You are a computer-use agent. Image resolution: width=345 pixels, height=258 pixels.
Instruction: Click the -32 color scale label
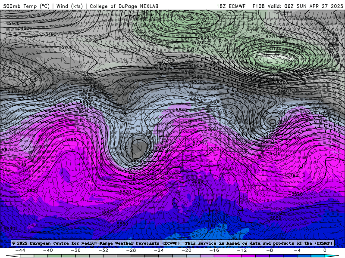click(103, 250)
